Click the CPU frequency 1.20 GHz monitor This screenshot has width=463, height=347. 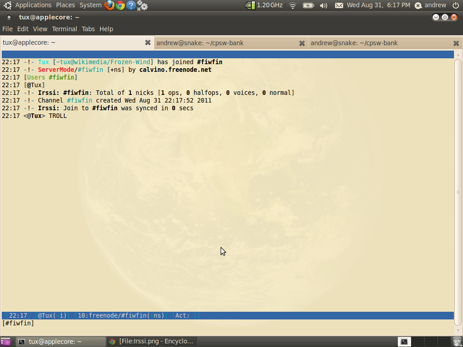click(265, 5)
